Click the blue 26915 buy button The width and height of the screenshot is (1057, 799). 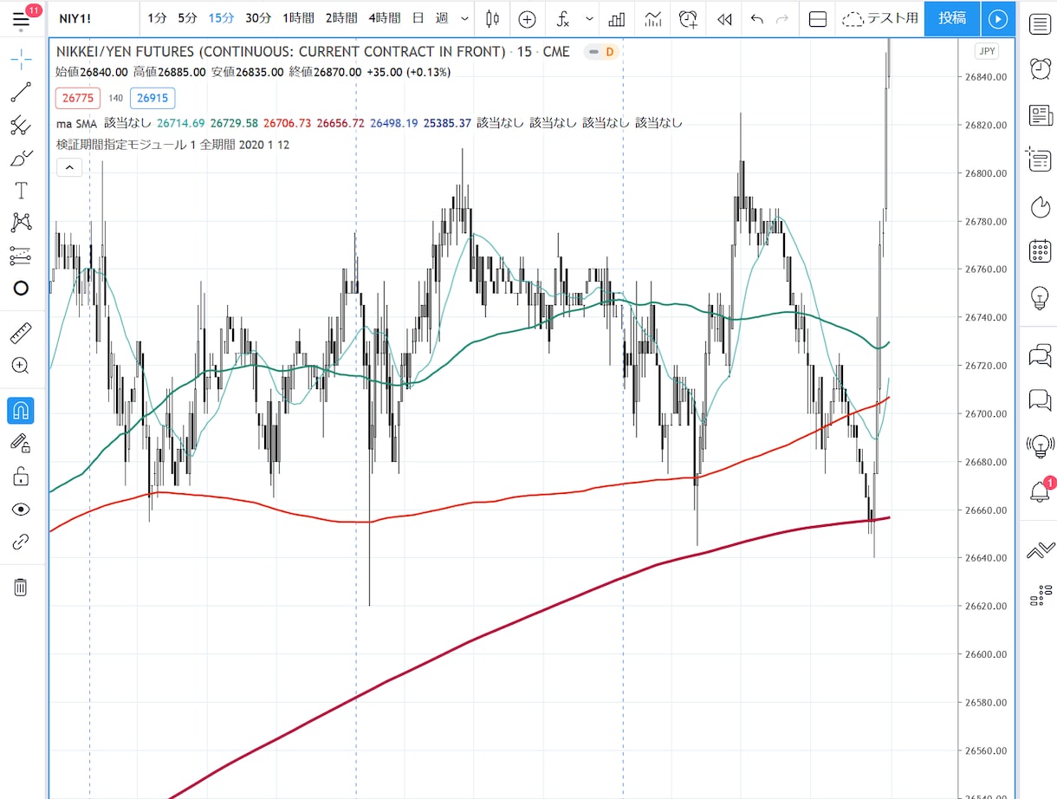(152, 98)
